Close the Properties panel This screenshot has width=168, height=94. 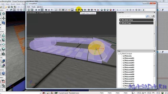coord(154,13)
